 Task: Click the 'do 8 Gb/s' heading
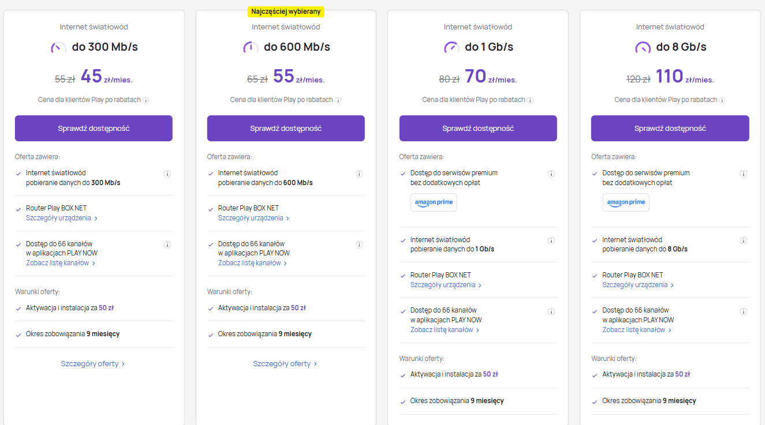[x=681, y=47]
